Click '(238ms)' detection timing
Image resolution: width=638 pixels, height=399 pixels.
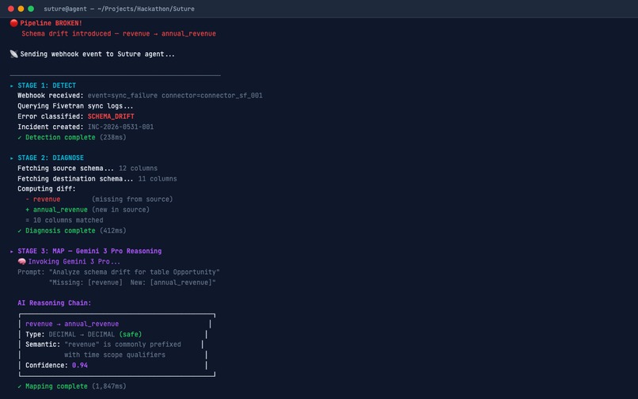(x=112, y=138)
